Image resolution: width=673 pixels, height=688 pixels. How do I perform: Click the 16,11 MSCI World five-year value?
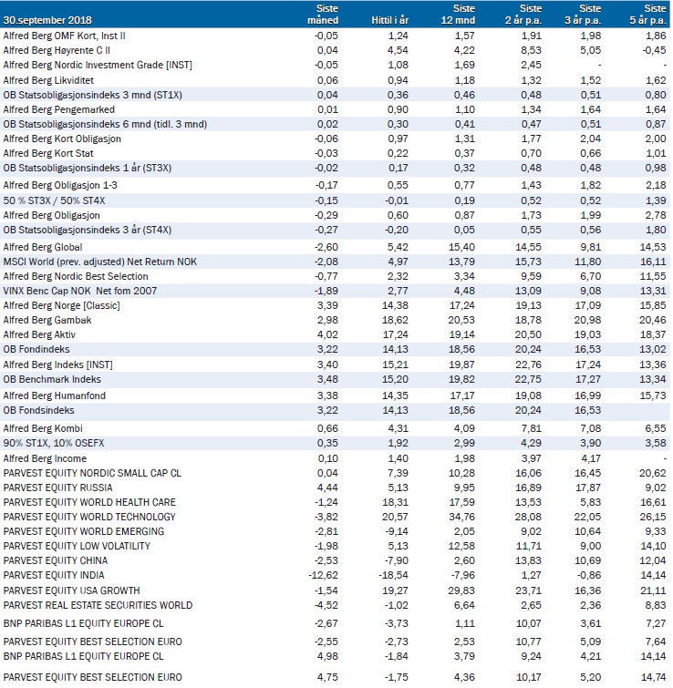pyautogui.click(x=653, y=262)
